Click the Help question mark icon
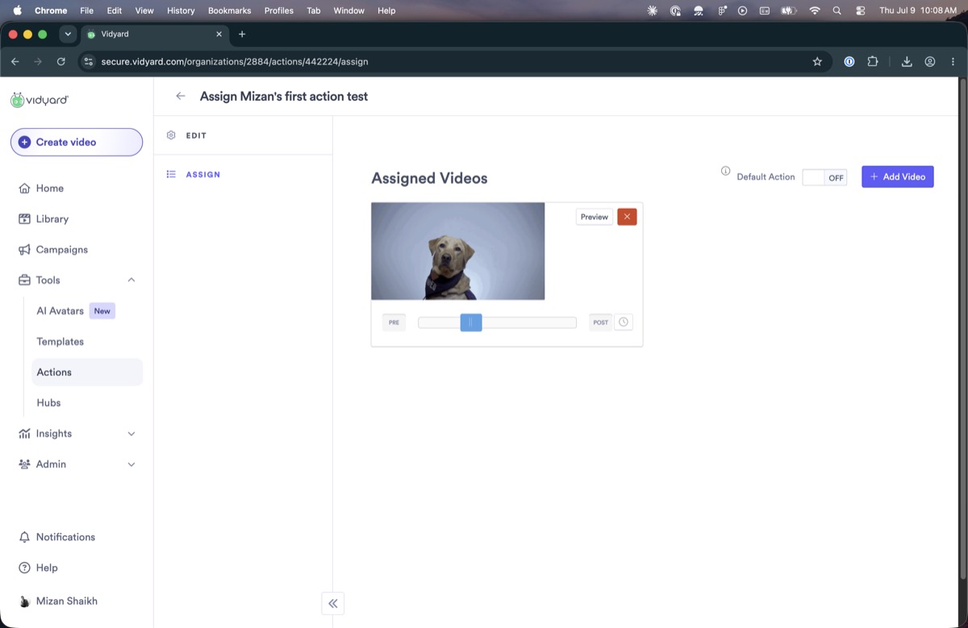 [x=24, y=568]
